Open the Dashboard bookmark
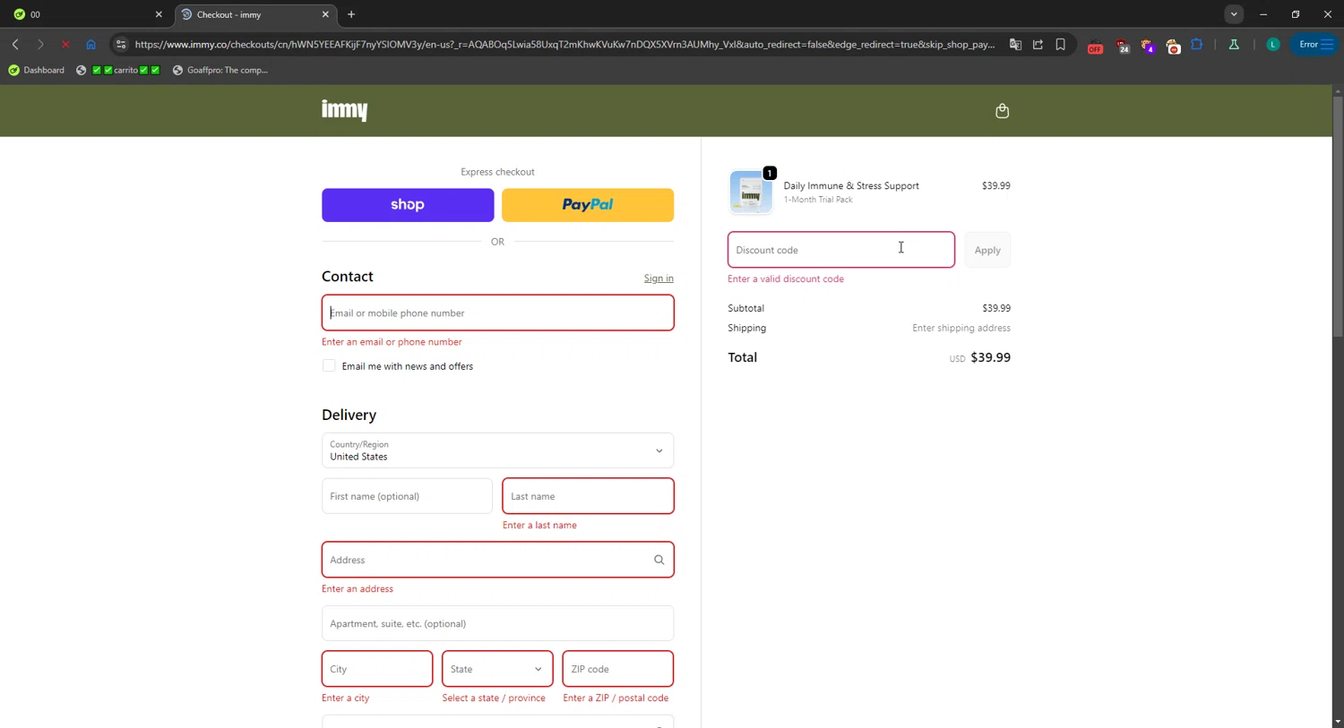This screenshot has width=1344, height=728. click(37, 70)
